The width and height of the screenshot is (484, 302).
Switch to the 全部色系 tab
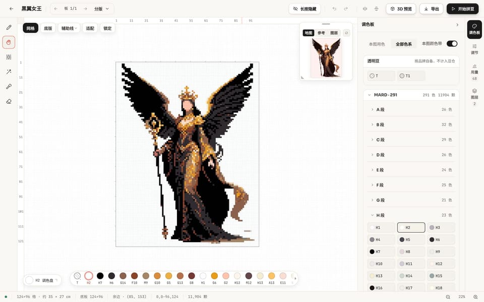(x=404, y=44)
